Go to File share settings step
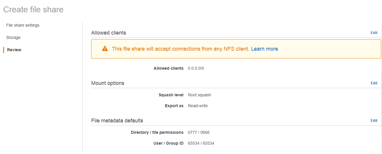Viewport: 382px width, 154px height. (23, 25)
